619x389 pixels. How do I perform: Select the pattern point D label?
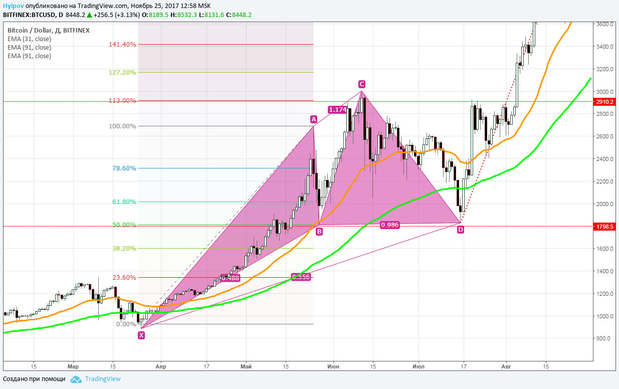[461, 230]
